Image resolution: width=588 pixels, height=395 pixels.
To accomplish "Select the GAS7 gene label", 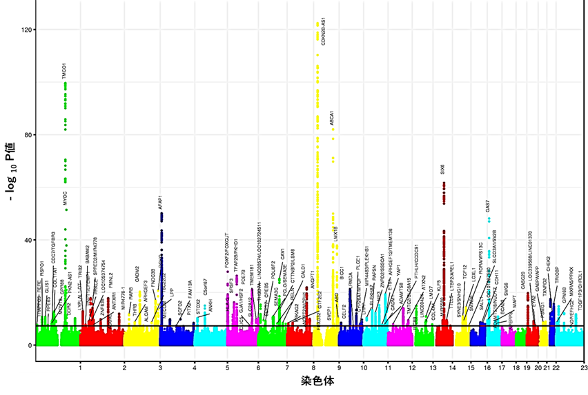I will click(487, 206).
